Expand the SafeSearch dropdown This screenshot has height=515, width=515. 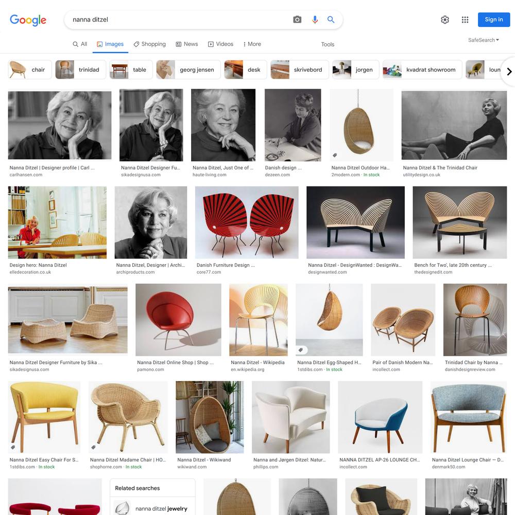[484, 40]
